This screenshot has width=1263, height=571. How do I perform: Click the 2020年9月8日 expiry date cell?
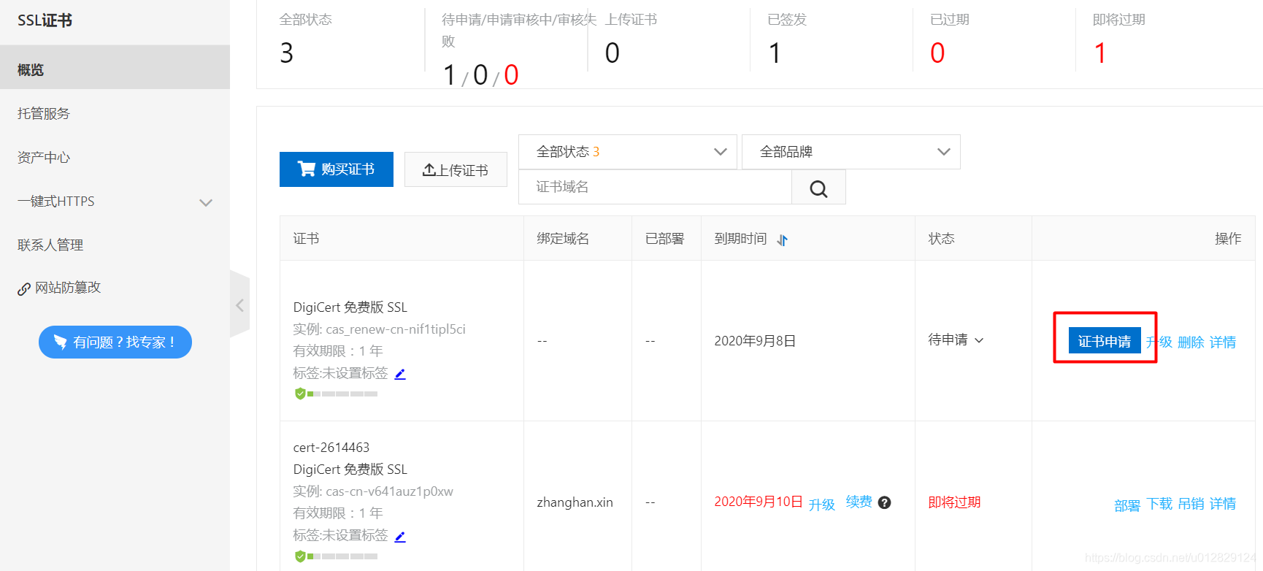(755, 341)
